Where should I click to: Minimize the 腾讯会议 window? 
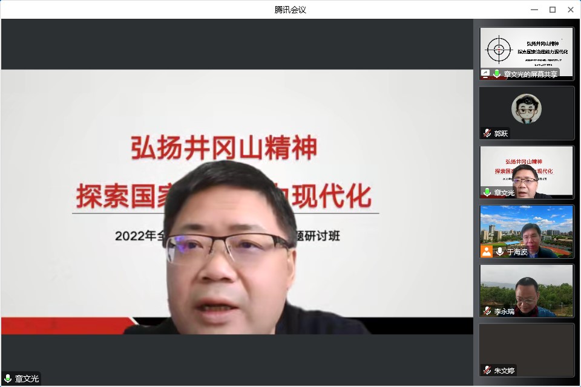534,10
